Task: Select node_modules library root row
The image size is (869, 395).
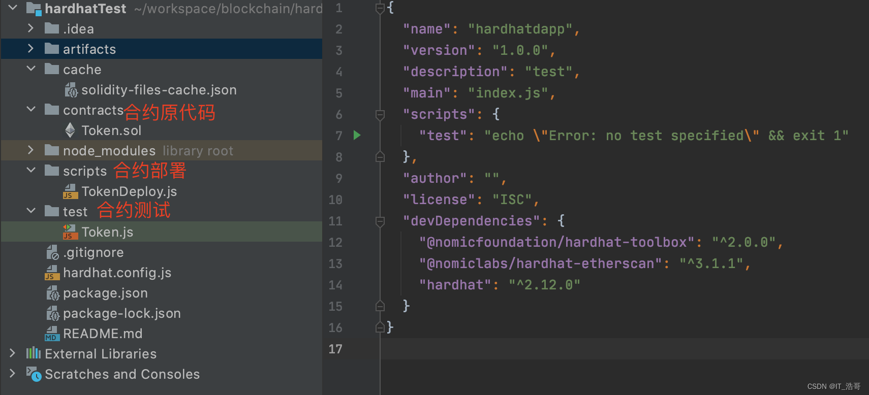Action: click(162, 150)
